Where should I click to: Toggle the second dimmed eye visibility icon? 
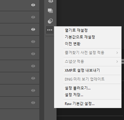click(x=33, y=17)
